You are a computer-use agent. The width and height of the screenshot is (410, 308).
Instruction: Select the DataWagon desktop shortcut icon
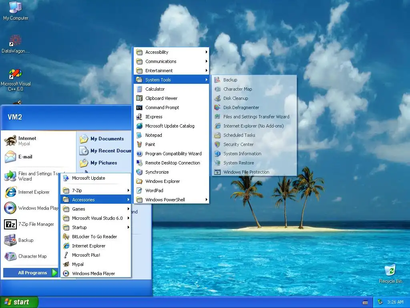click(x=16, y=44)
